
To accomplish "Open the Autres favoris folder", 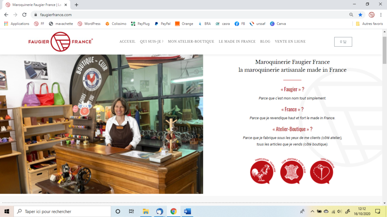I will pyautogui.click(x=370, y=24).
